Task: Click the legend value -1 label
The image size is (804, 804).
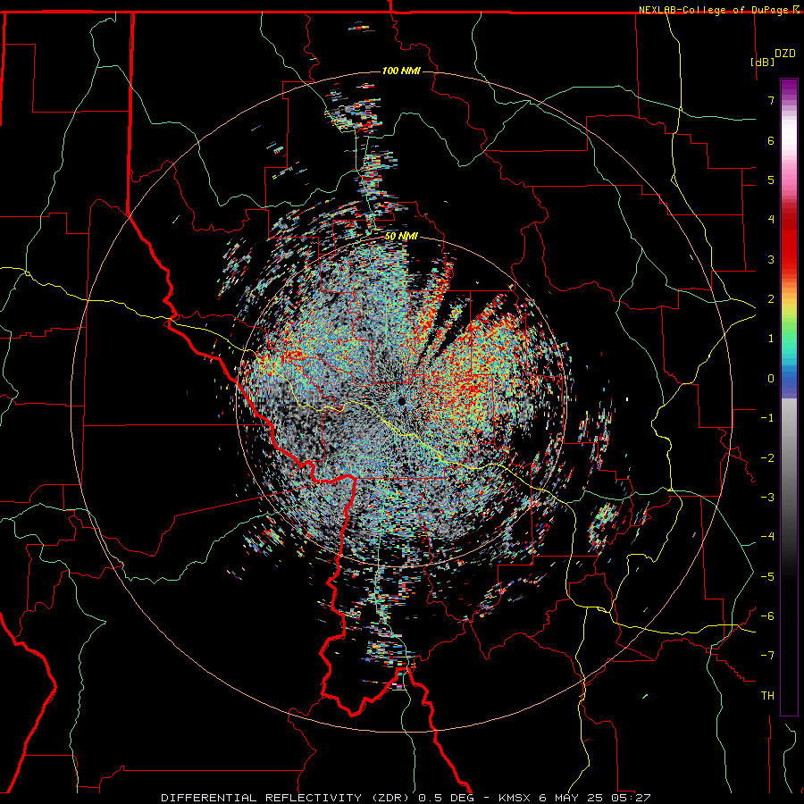Action: [767, 418]
